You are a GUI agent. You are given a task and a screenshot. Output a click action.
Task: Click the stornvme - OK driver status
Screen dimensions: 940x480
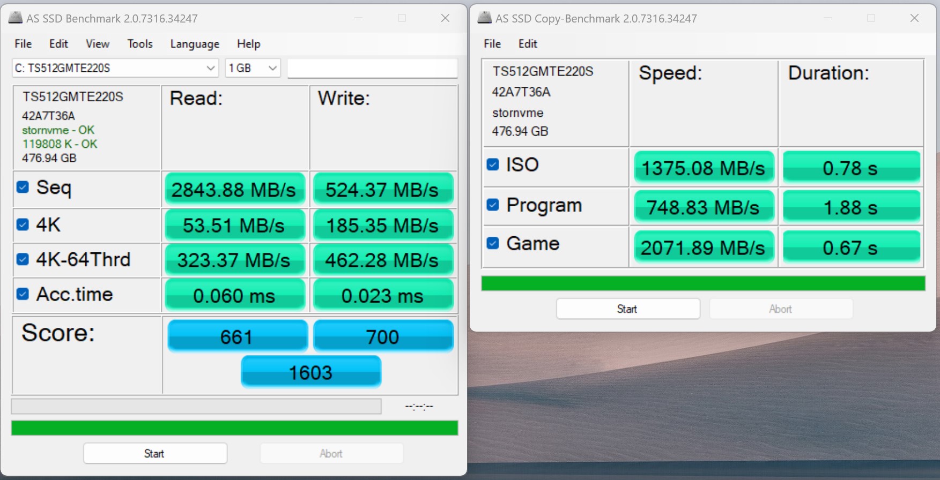(x=58, y=130)
